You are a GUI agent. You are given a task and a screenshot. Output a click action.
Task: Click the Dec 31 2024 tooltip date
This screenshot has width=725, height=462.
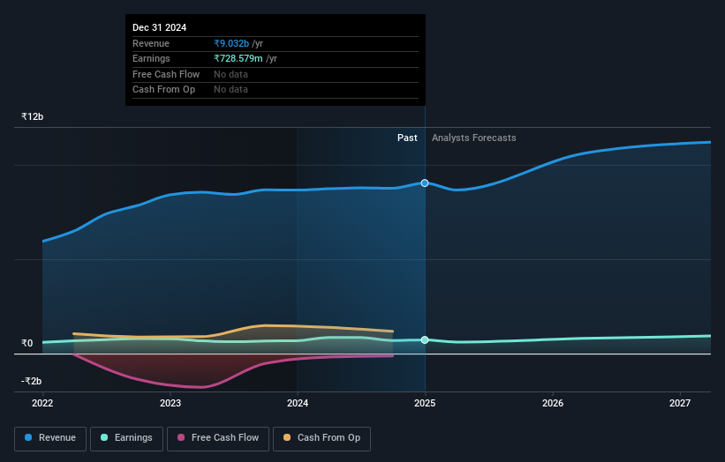point(160,27)
